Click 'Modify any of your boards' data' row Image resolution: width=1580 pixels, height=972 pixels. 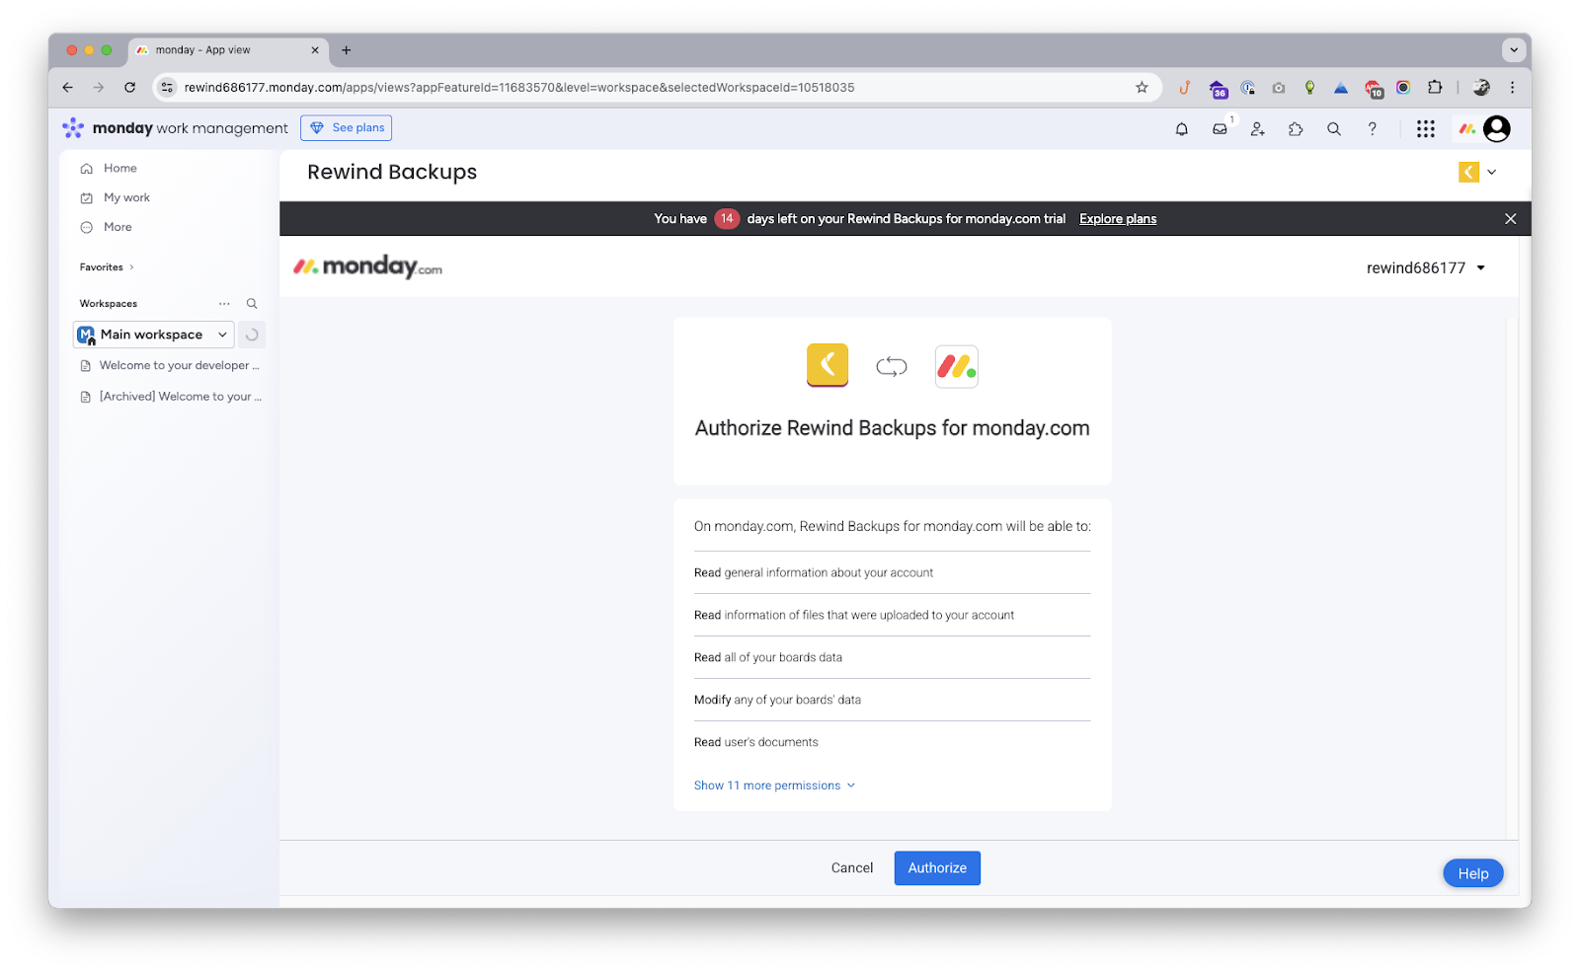click(x=892, y=700)
